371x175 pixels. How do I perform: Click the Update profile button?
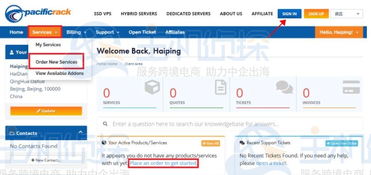(x=46, y=111)
